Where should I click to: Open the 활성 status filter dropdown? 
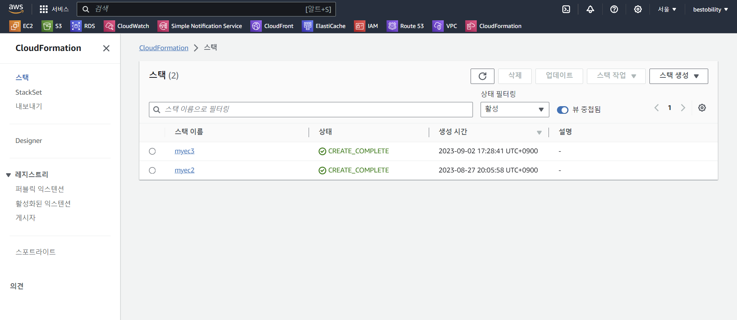pyautogui.click(x=515, y=110)
